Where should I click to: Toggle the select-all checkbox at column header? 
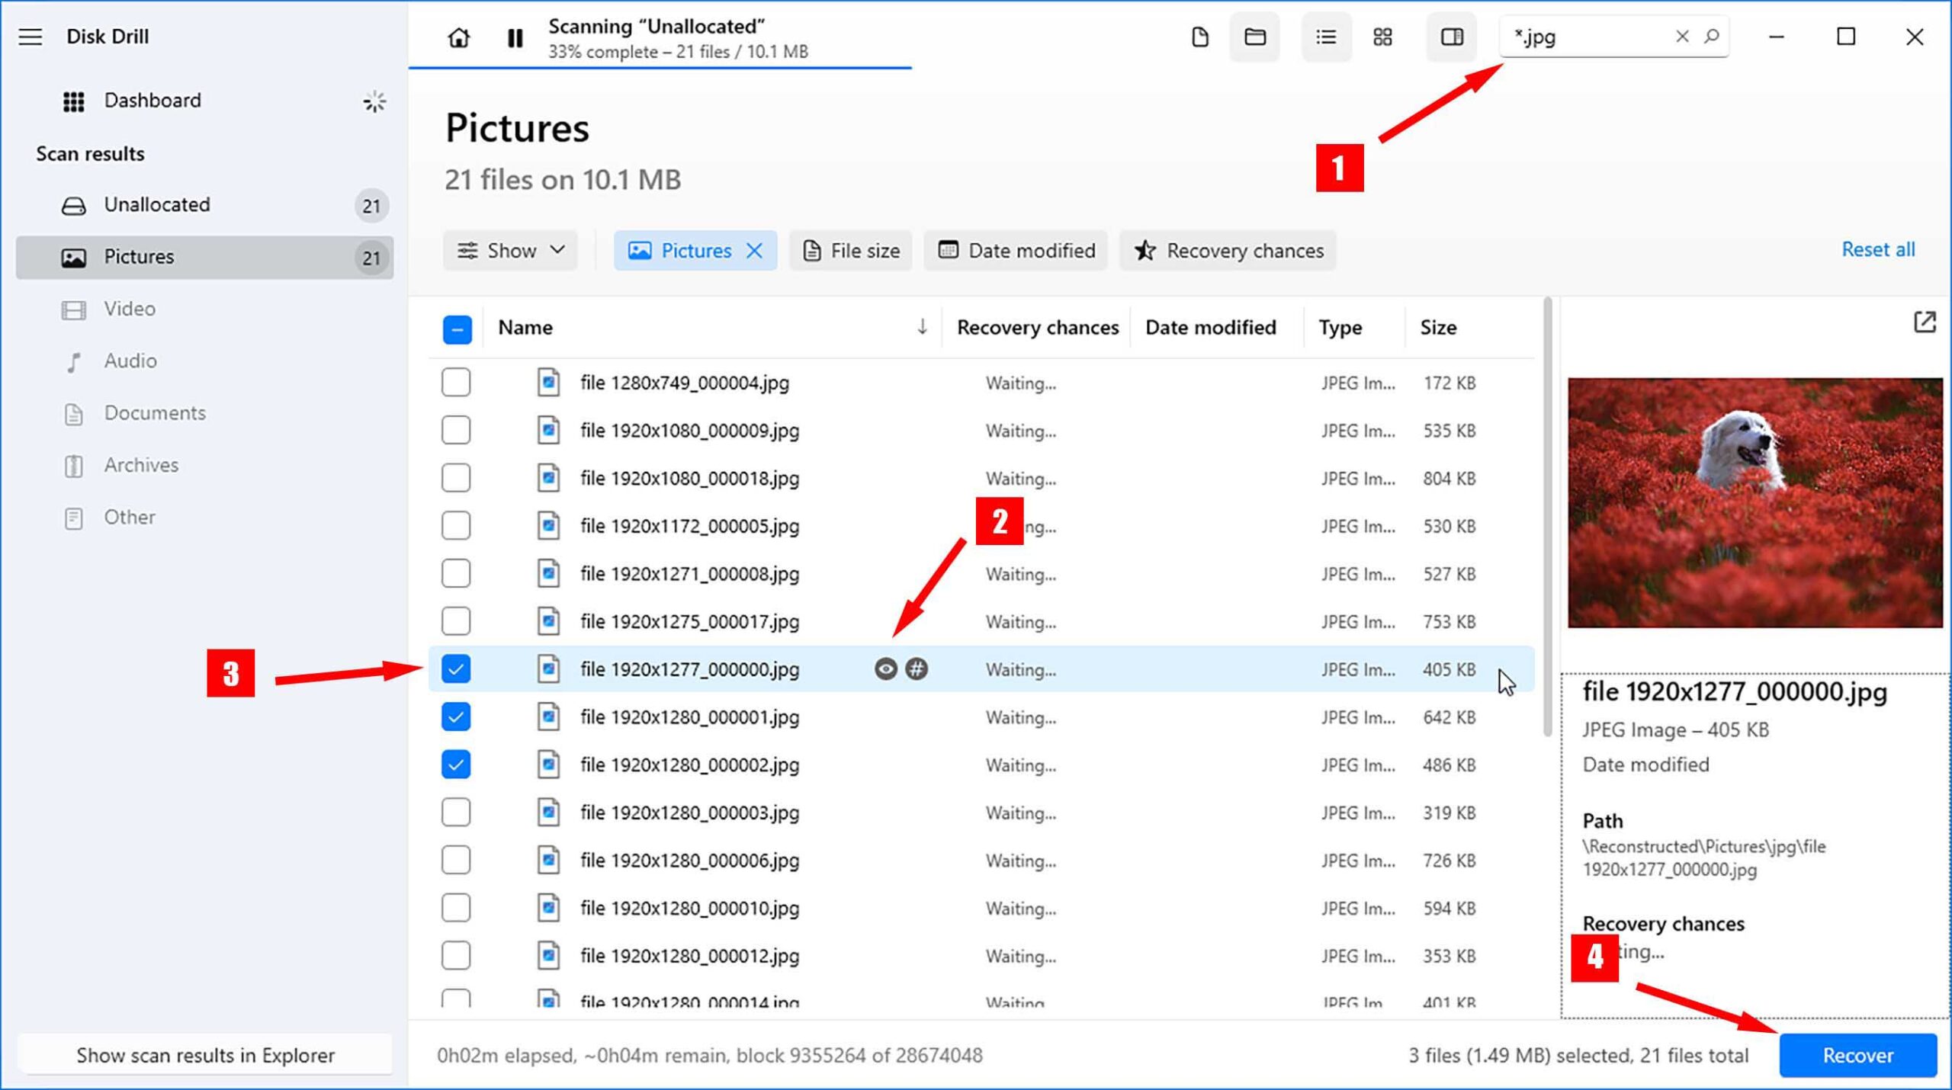(457, 327)
